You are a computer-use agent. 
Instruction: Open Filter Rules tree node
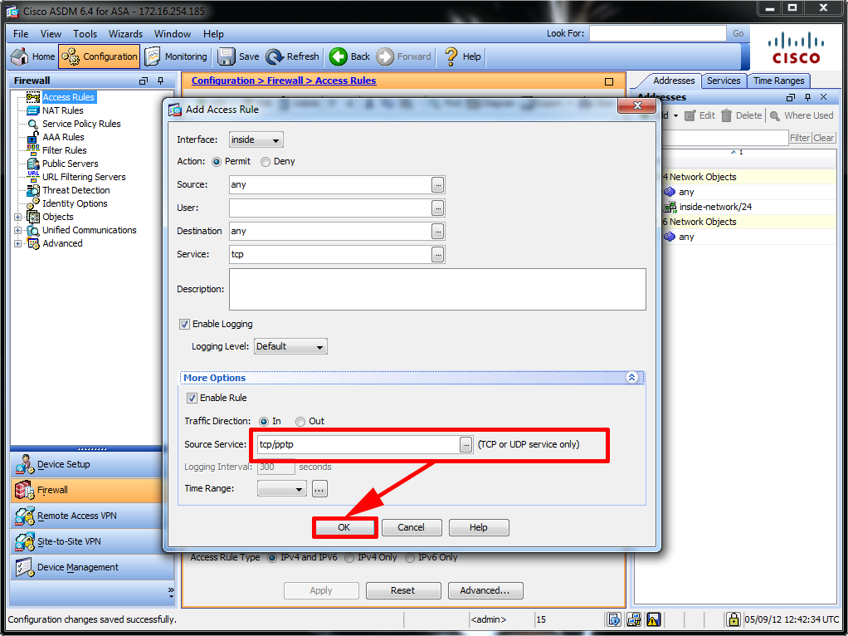(65, 150)
